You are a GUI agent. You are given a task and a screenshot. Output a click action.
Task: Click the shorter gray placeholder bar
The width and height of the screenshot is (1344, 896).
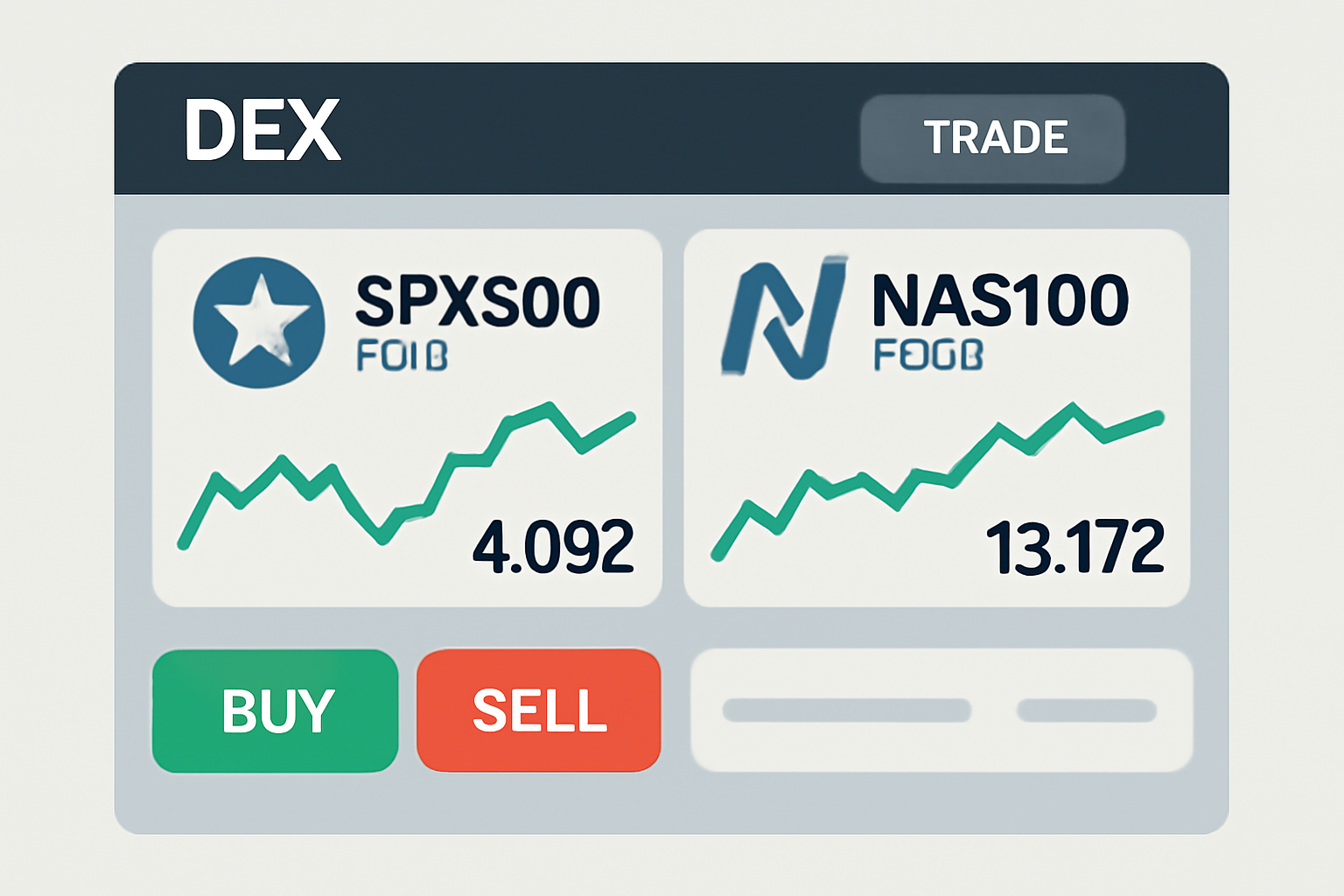tap(1087, 710)
